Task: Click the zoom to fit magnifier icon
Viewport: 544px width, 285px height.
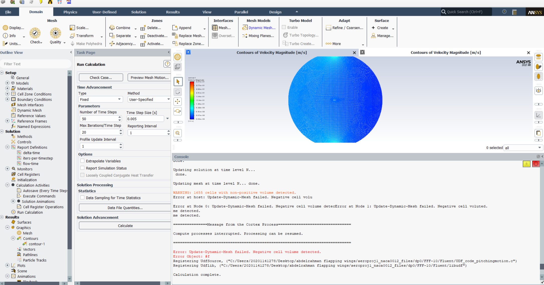Action: 178,133
